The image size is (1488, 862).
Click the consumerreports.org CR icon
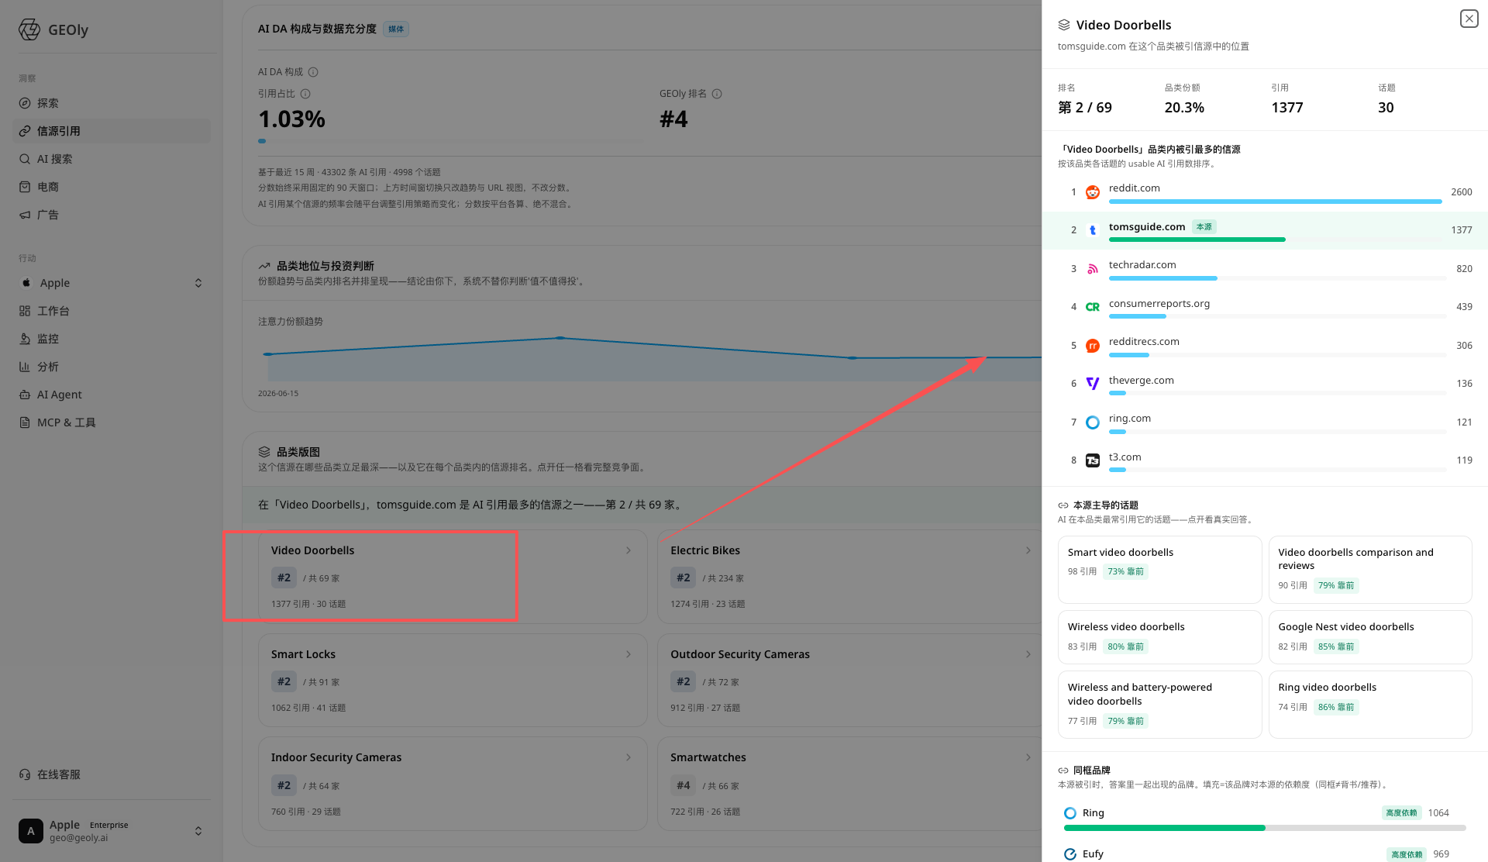(1093, 307)
